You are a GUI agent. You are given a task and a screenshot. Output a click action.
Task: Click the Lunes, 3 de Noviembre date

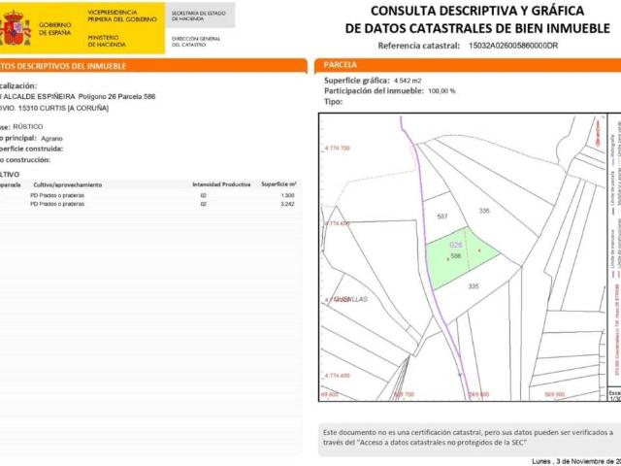coord(576,462)
